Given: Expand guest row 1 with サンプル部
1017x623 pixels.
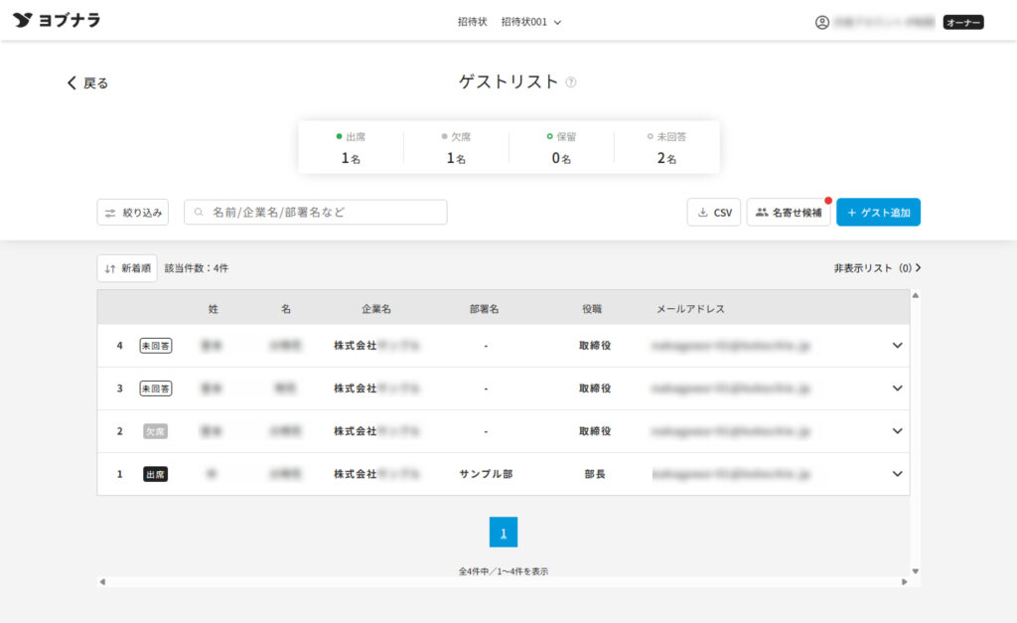Looking at the screenshot, I should pos(897,474).
